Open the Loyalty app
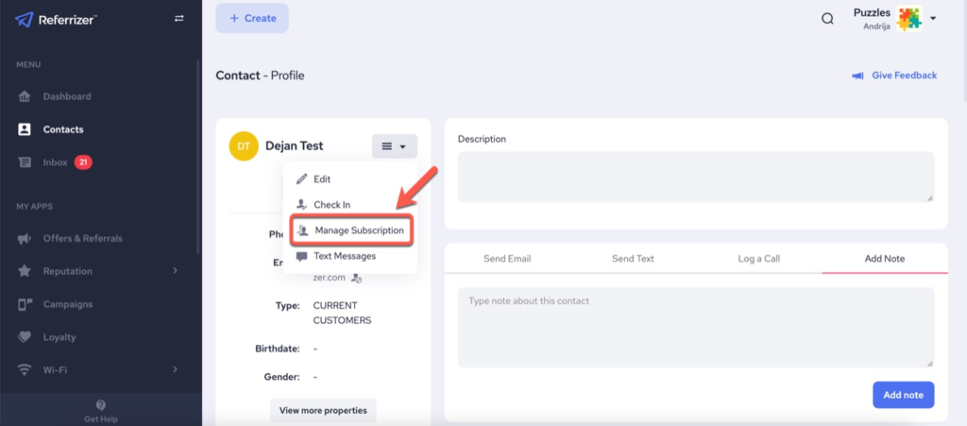 click(x=59, y=337)
